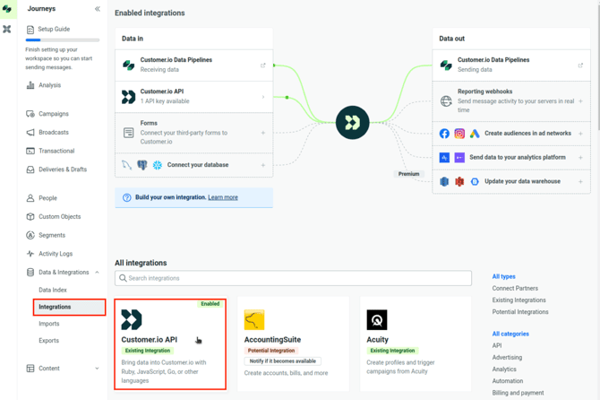Select Imports submenu item
The image size is (600, 400).
48,324
